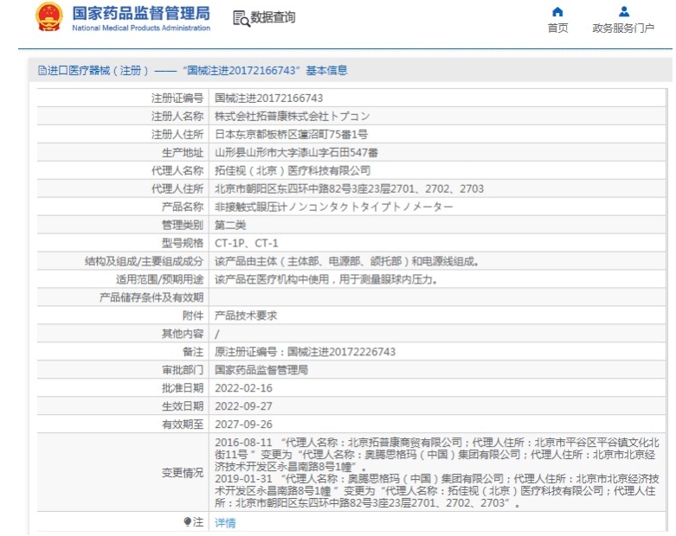
Task: Click the 代理人名称 value 拓佳视（北京）医疗科技有限公司
Action: click(x=292, y=171)
